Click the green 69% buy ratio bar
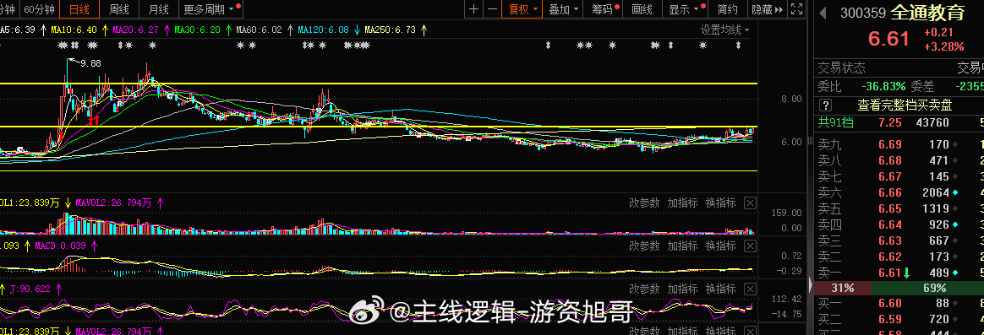Screen dimensions: 984x335 927,288
